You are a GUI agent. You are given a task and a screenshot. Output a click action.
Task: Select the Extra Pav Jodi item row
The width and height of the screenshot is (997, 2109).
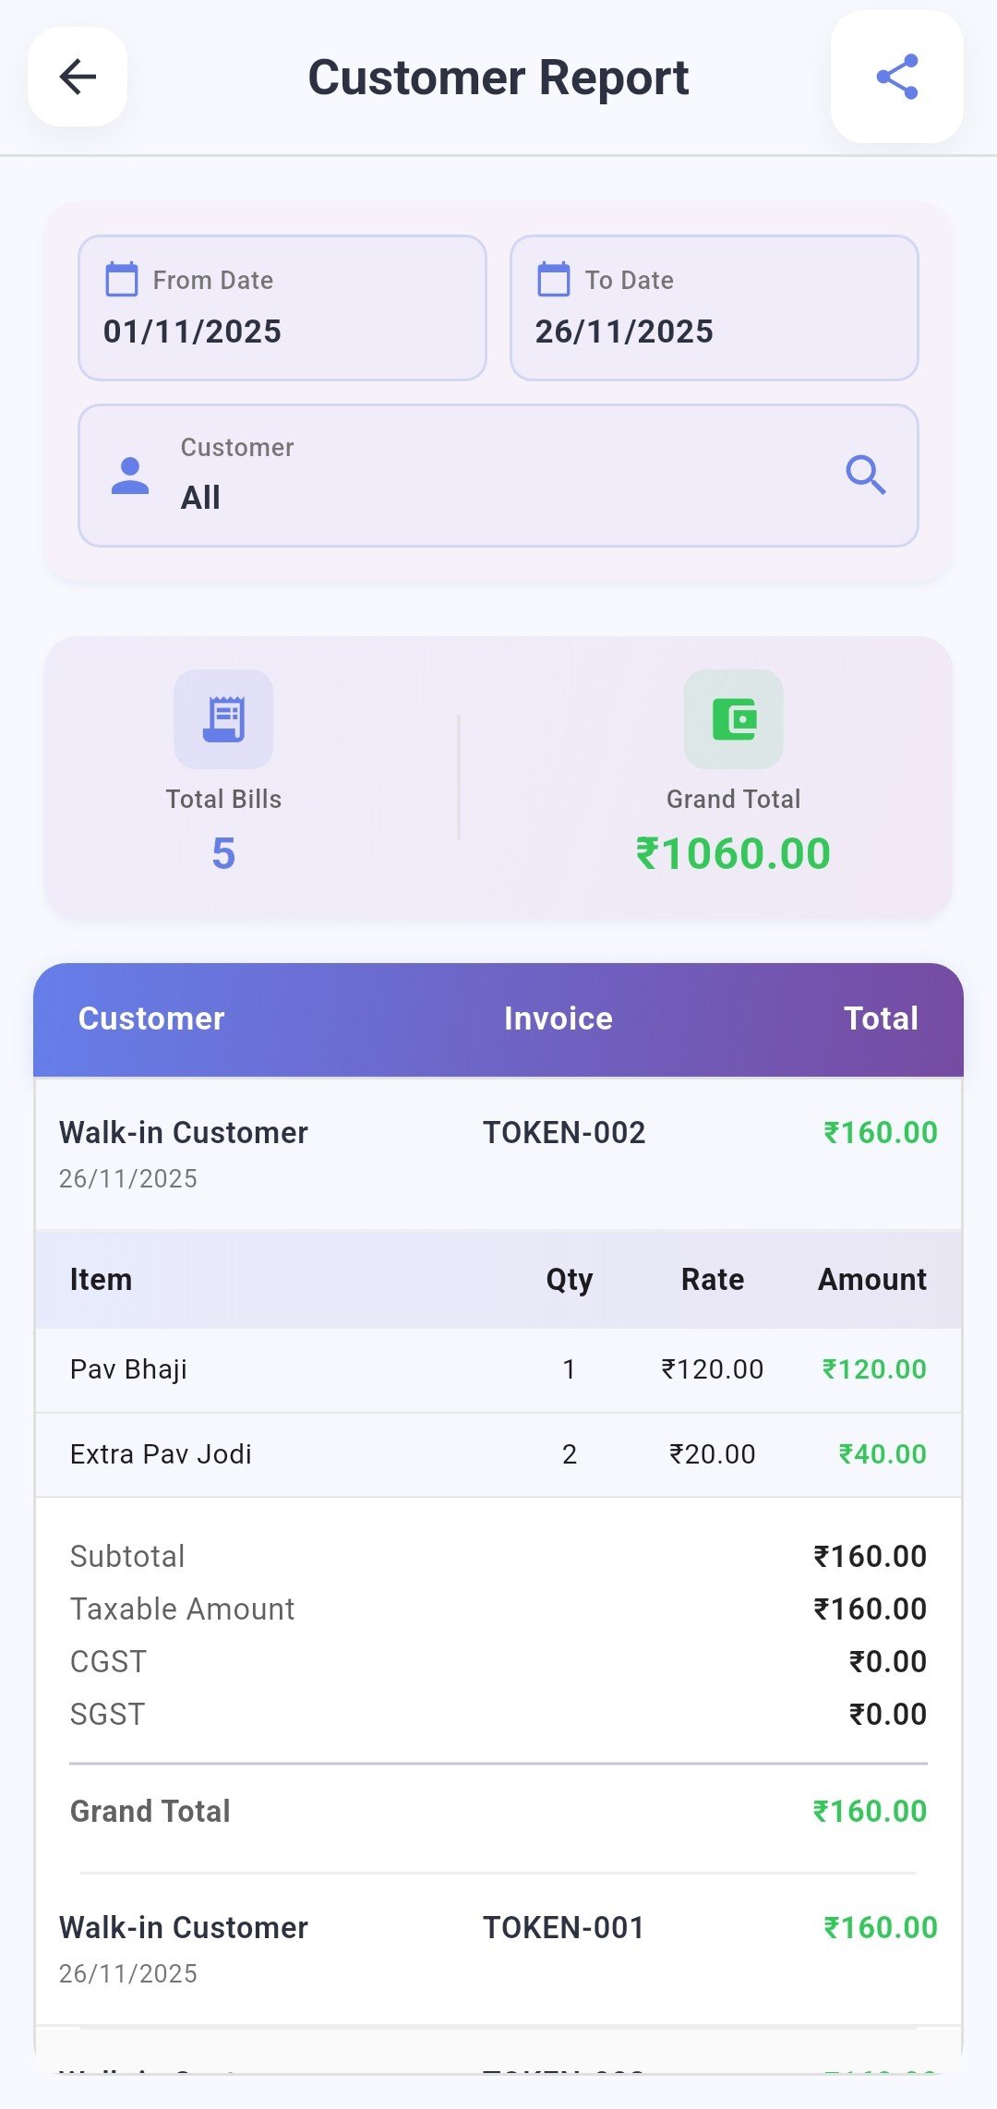coord(498,1454)
